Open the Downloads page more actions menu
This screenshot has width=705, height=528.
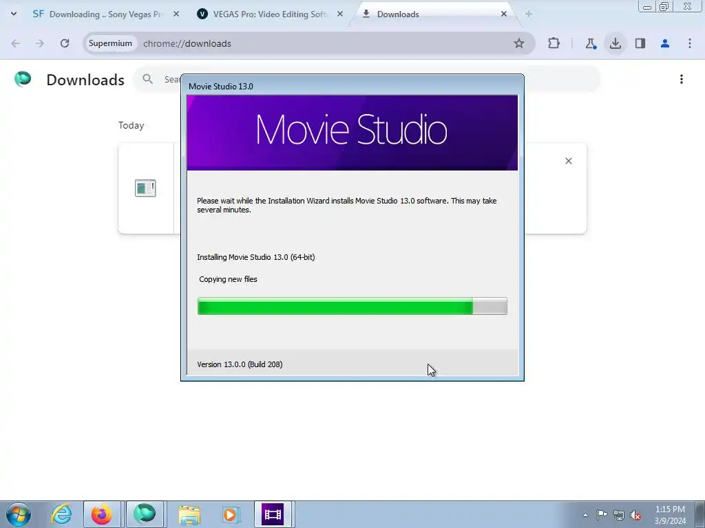682,79
